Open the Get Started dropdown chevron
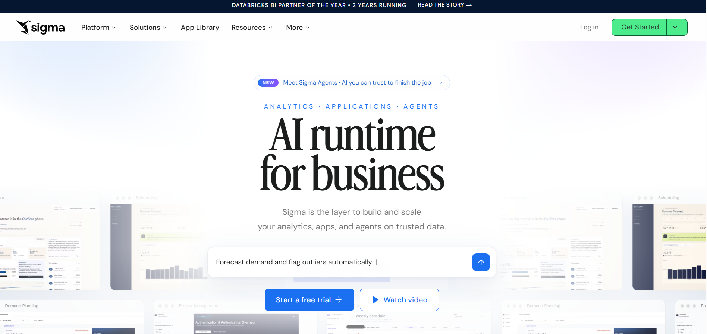Image resolution: width=707 pixels, height=334 pixels. point(677,27)
